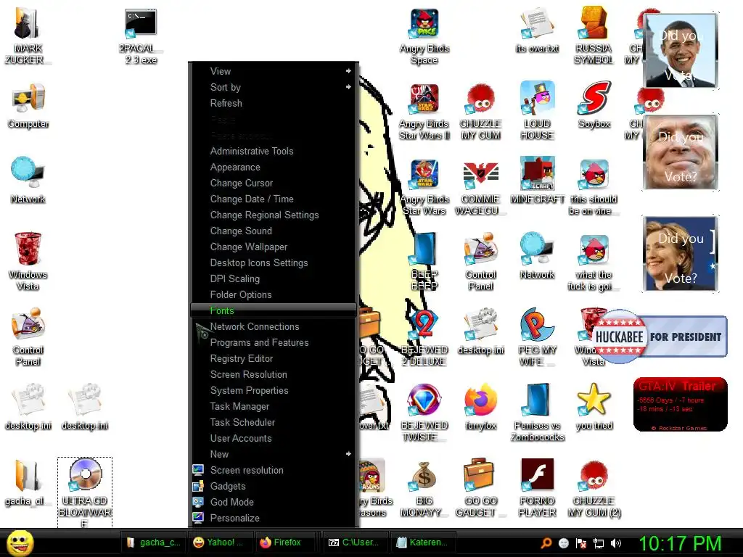Click the Hillary Did you Vote gadget
This screenshot has width=743, height=557.
681,254
